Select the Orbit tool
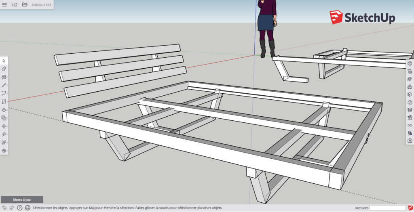The width and height of the screenshot is (414, 212). [x=4, y=151]
